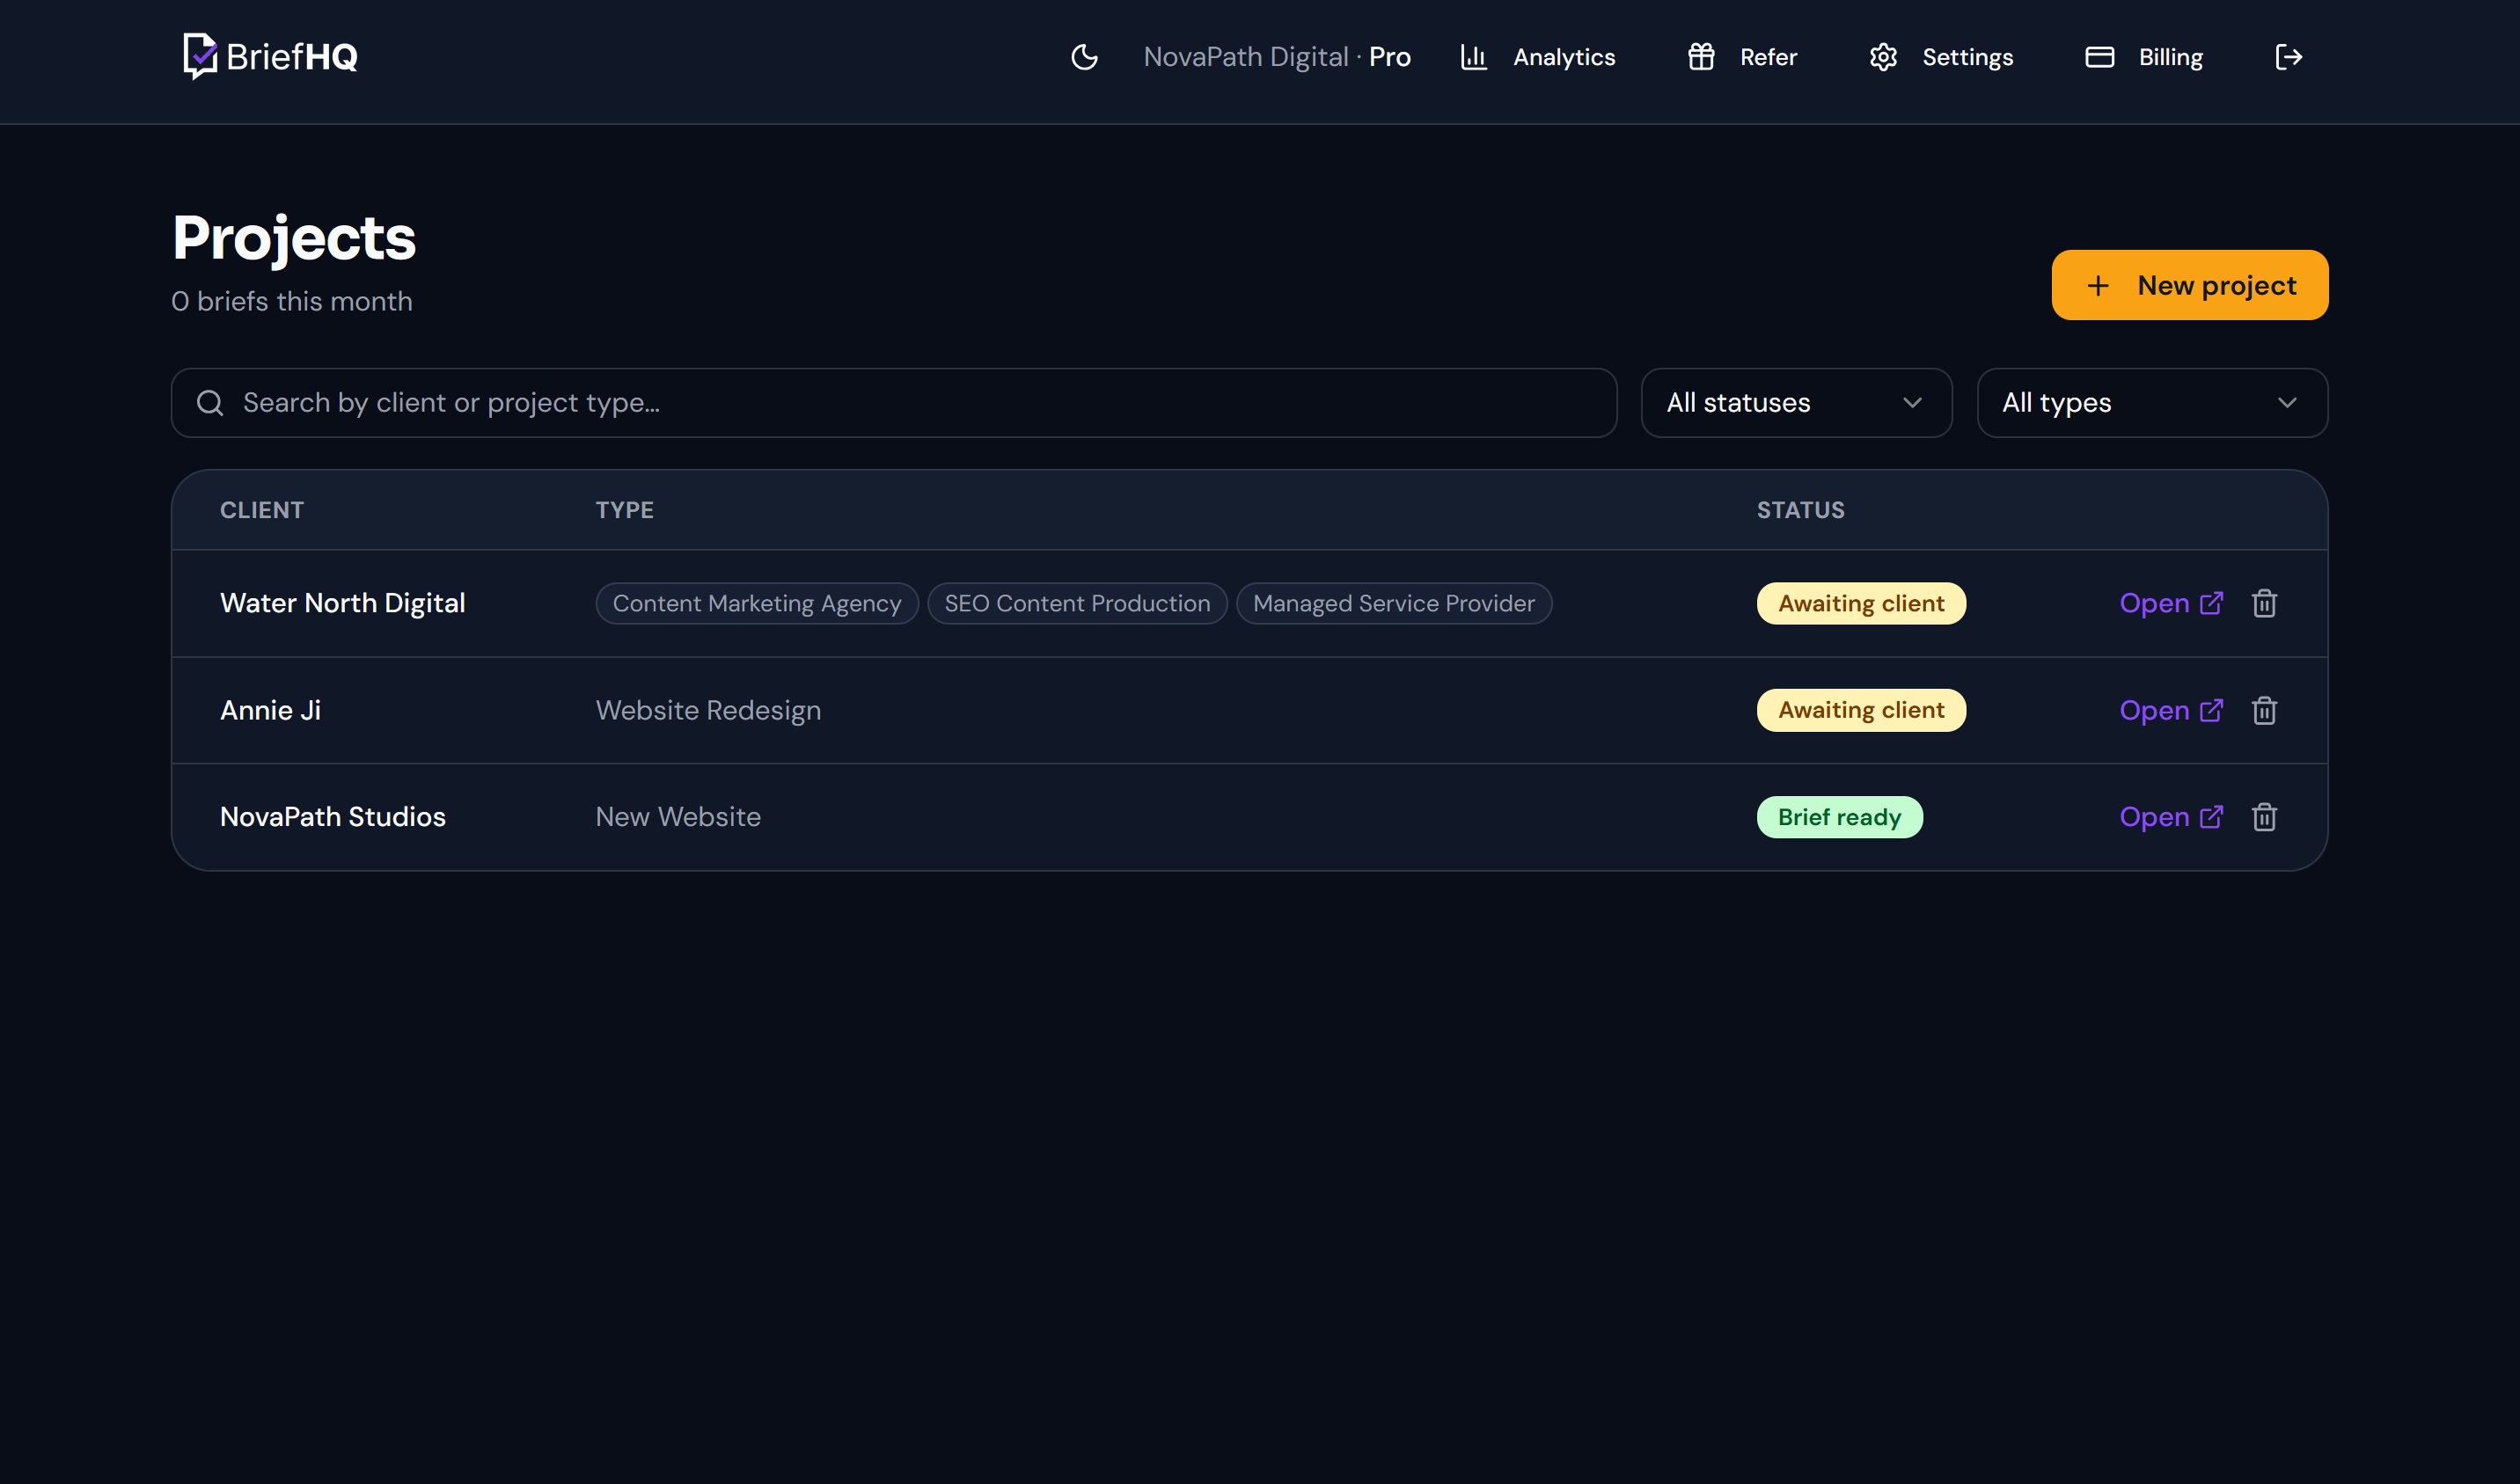The height and width of the screenshot is (1484, 2520).
Task: Focus the client or project search field
Action: [893, 403]
